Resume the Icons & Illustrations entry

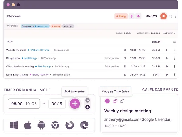pyautogui.click(x=167, y=75)
